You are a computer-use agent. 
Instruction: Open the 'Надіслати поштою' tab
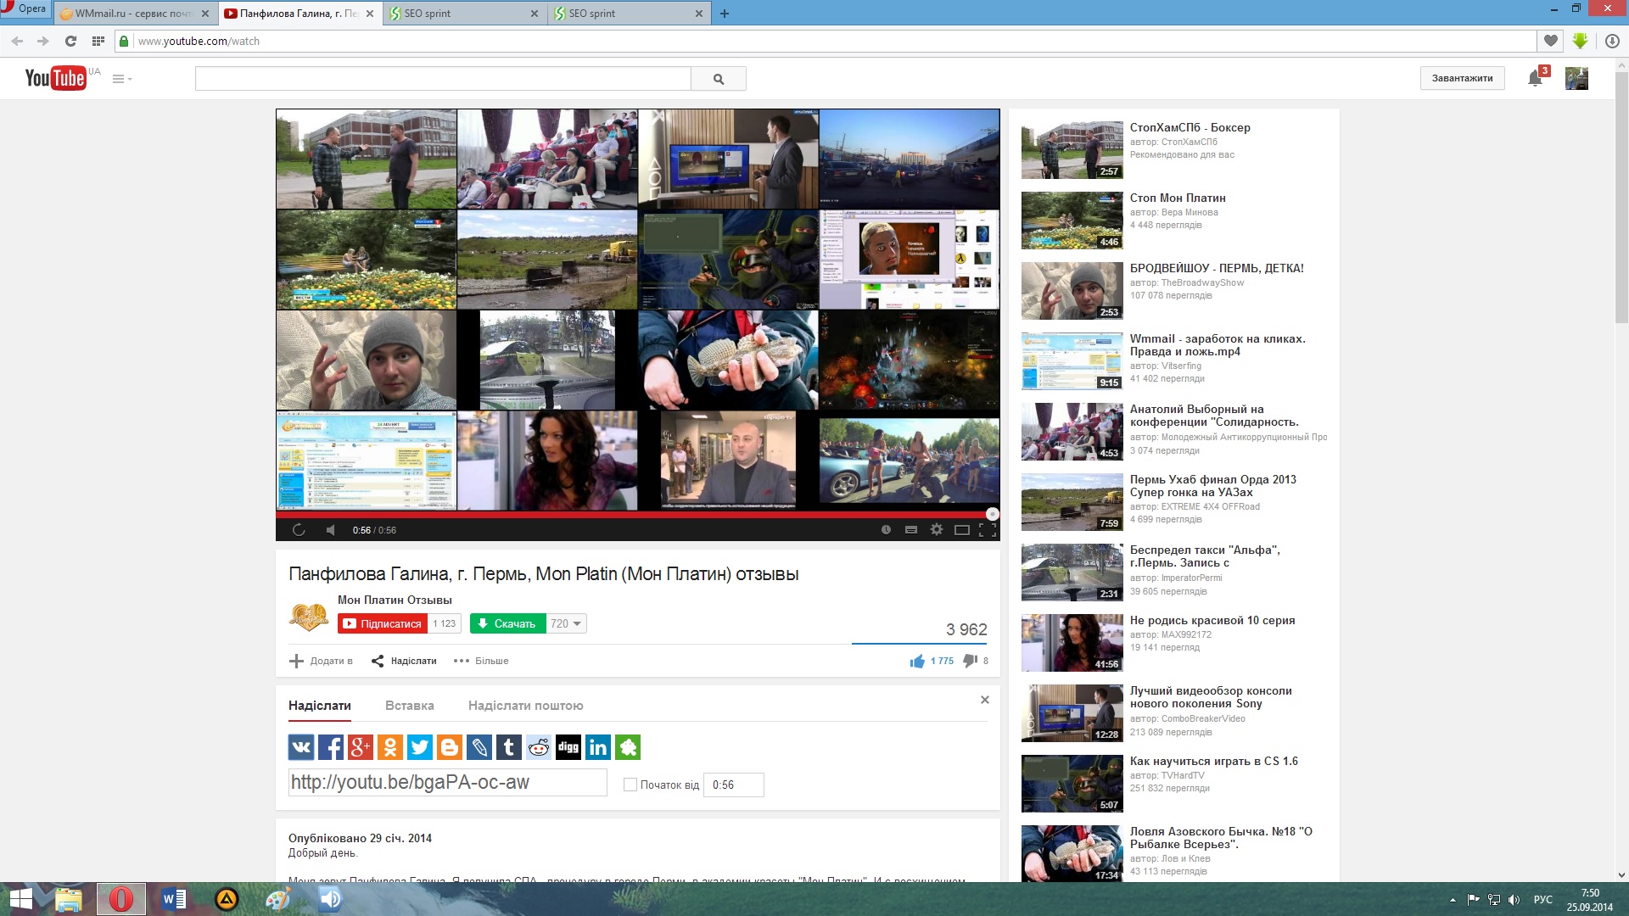click(x=525, y=706)
